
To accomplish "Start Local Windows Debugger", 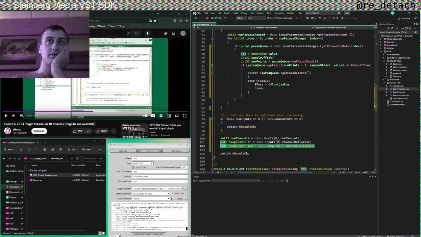I will click(x=281, y=18).
